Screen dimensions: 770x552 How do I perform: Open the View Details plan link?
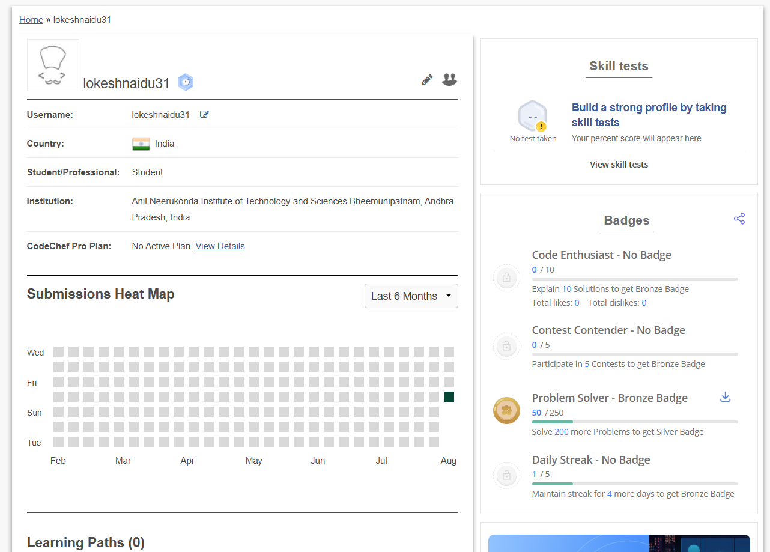(x=220, y=246)
